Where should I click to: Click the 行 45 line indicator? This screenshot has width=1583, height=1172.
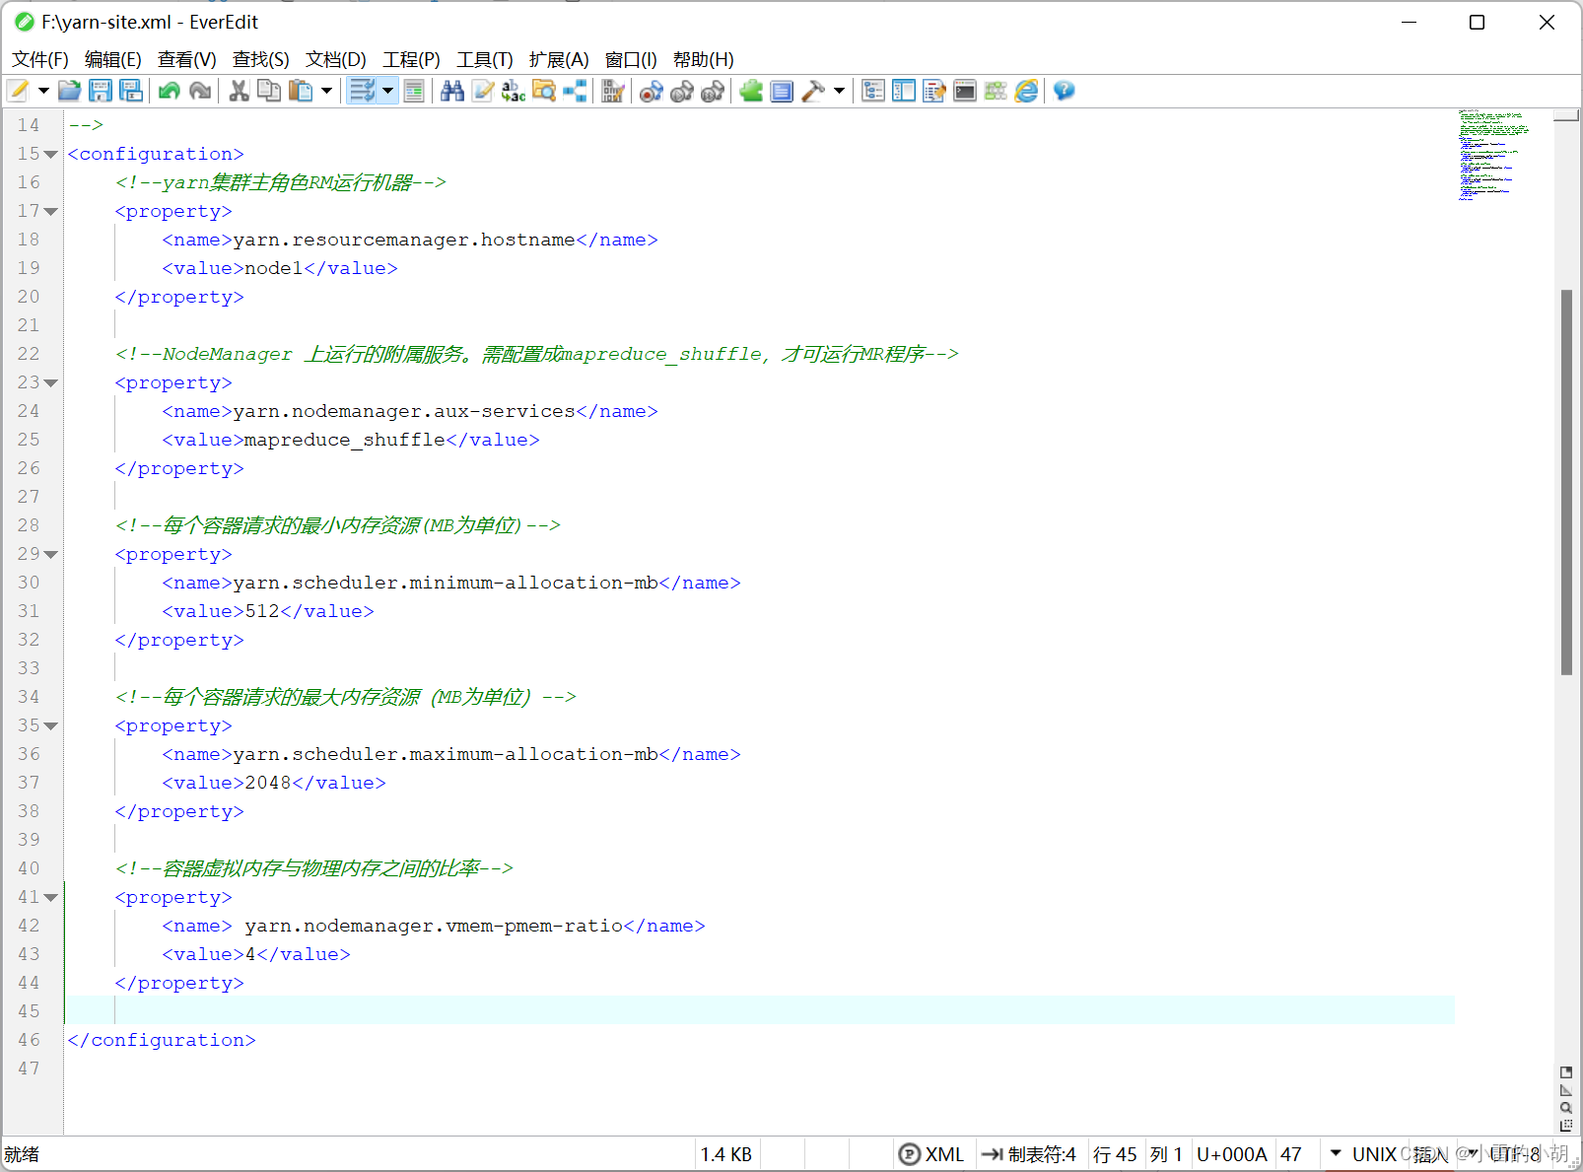(x=1115, y=1154)
